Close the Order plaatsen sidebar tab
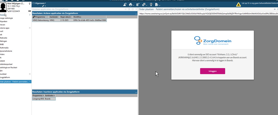The height and width of the screenshot is (115, 278). [30, 82]
